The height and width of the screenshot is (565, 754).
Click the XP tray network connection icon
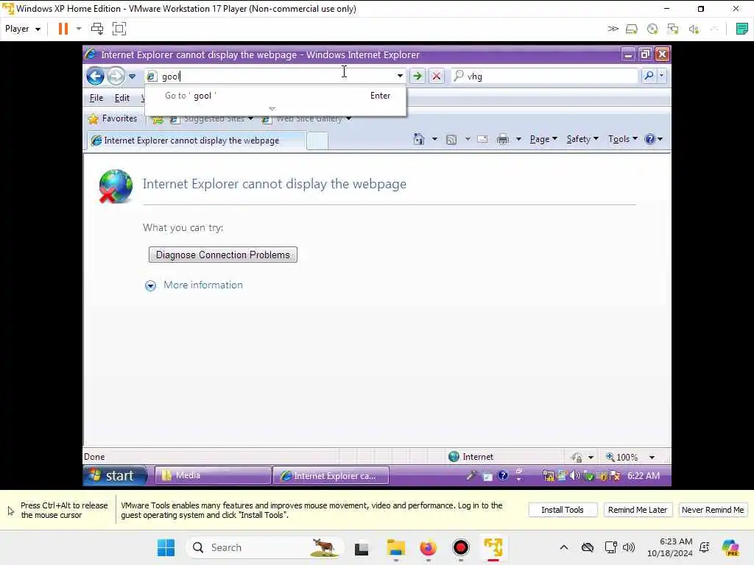[548, 476]
